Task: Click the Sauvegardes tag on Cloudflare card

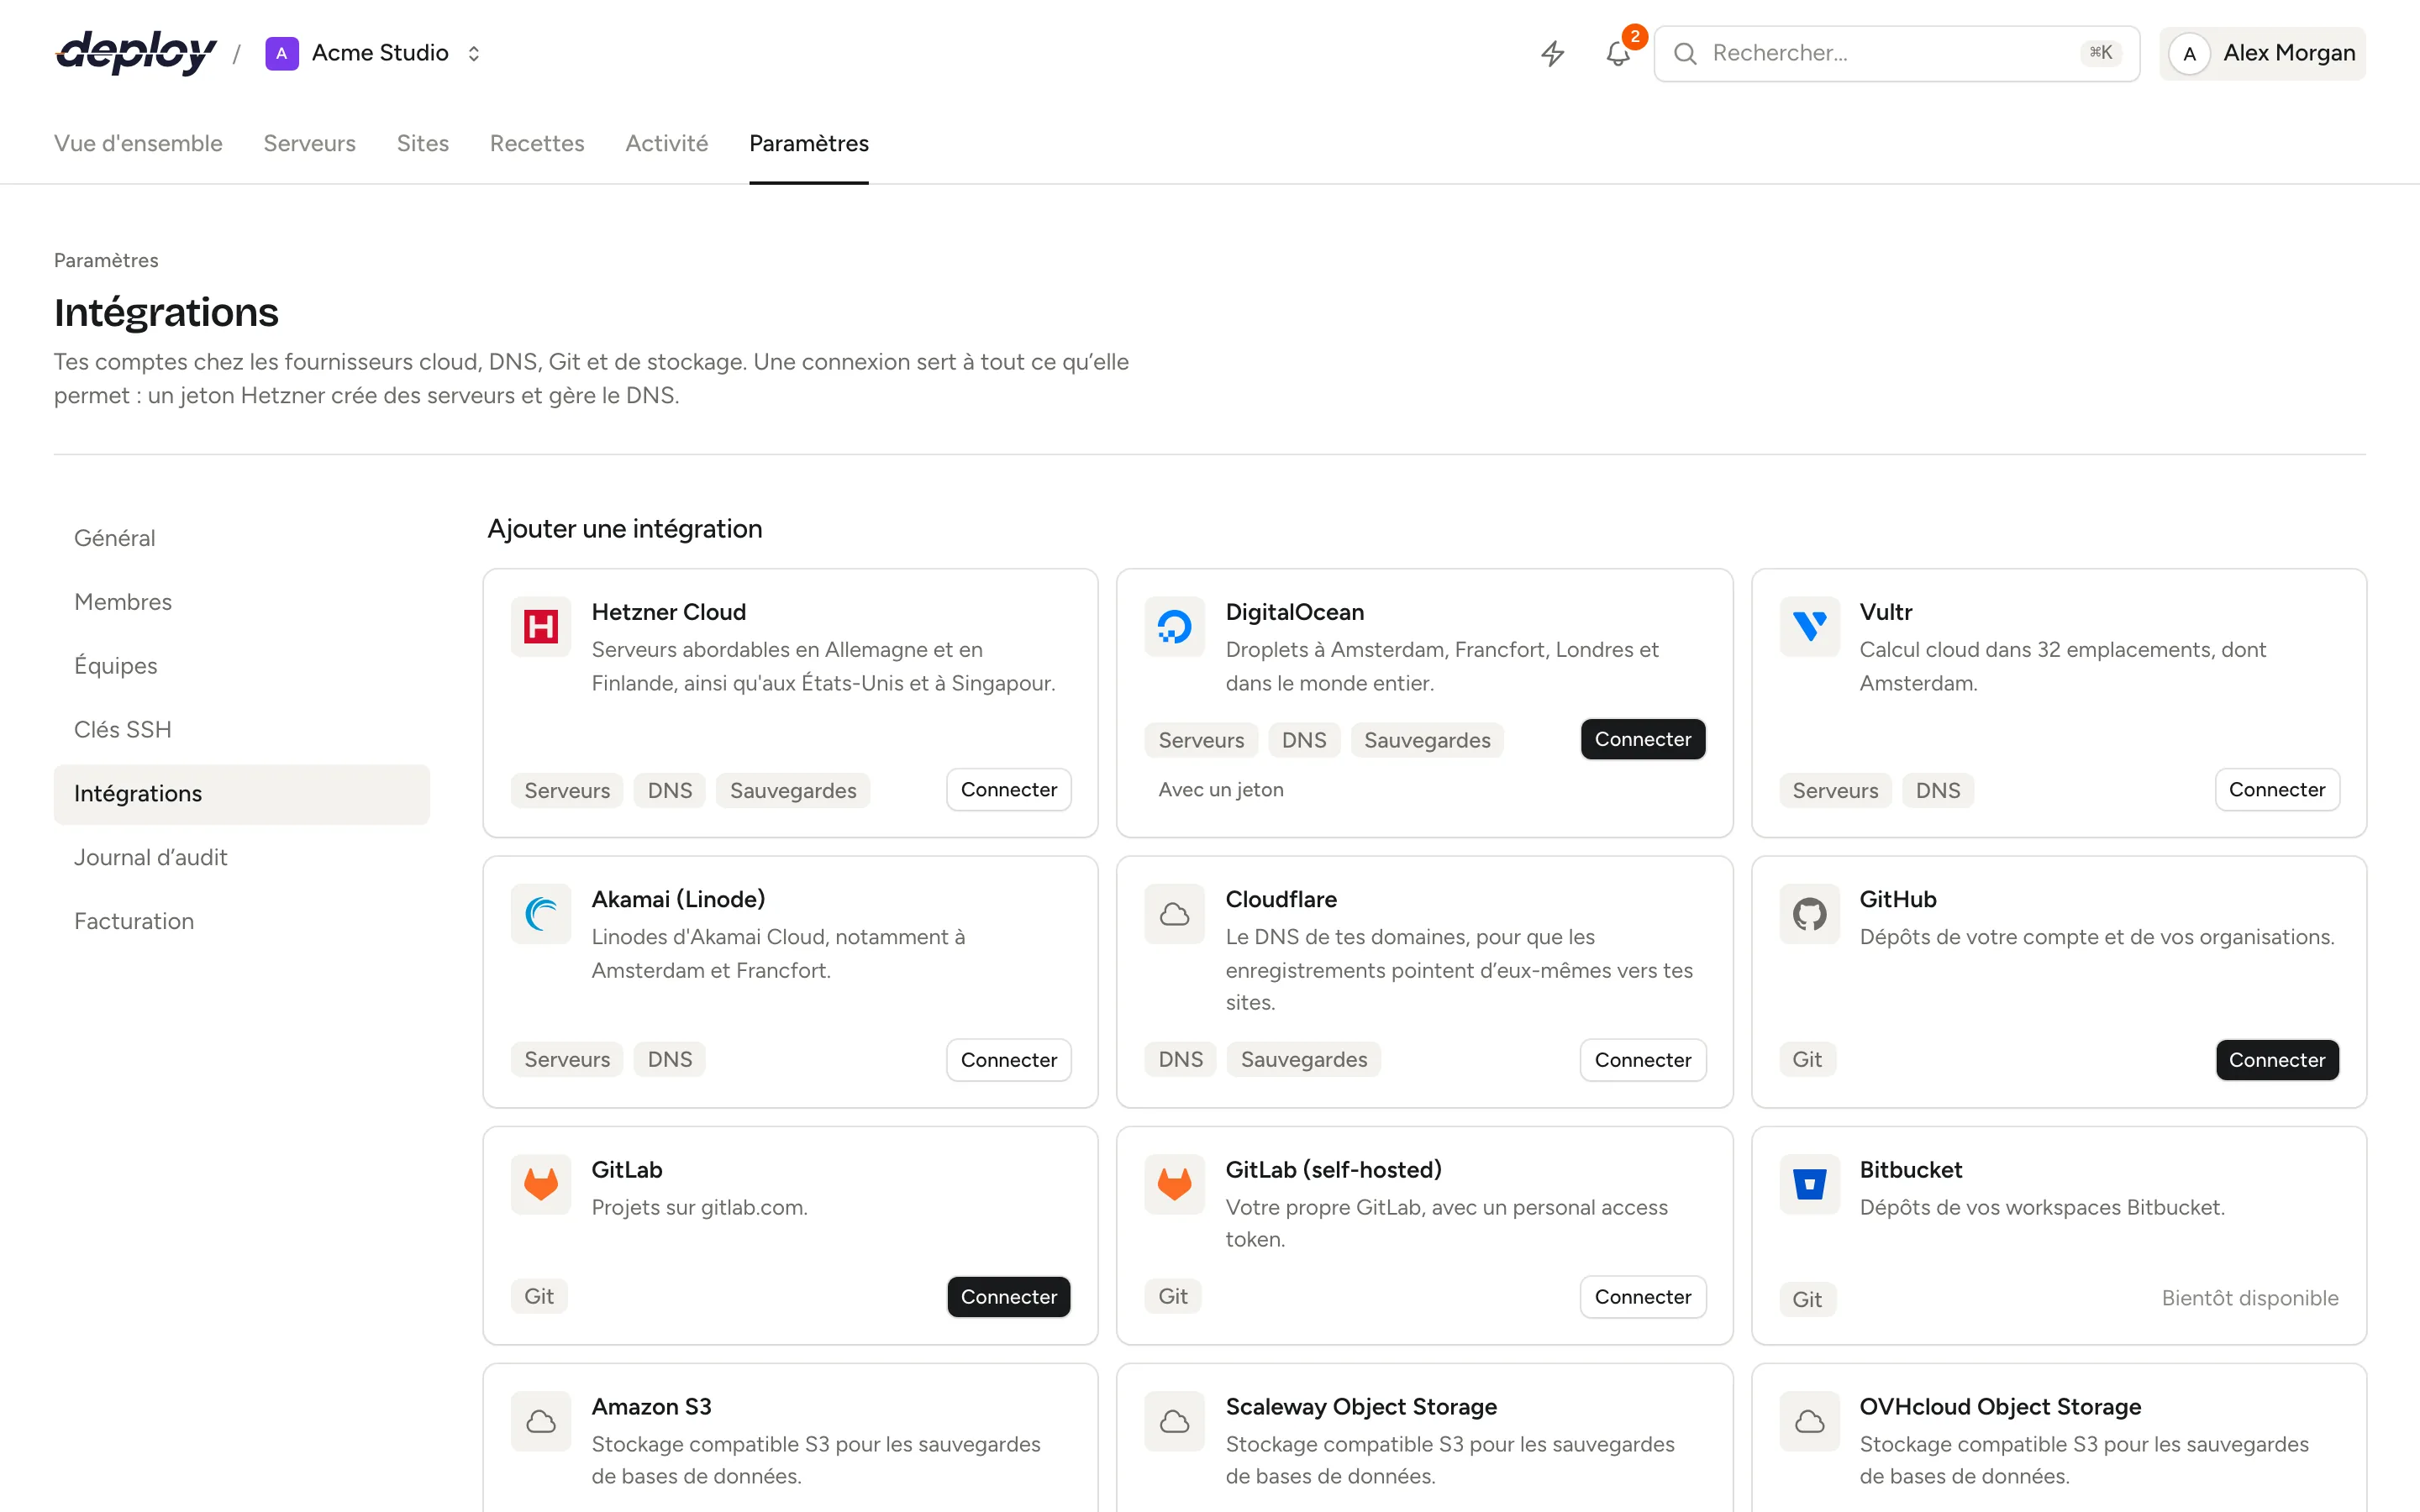Action: (x=1303, y=1060)
